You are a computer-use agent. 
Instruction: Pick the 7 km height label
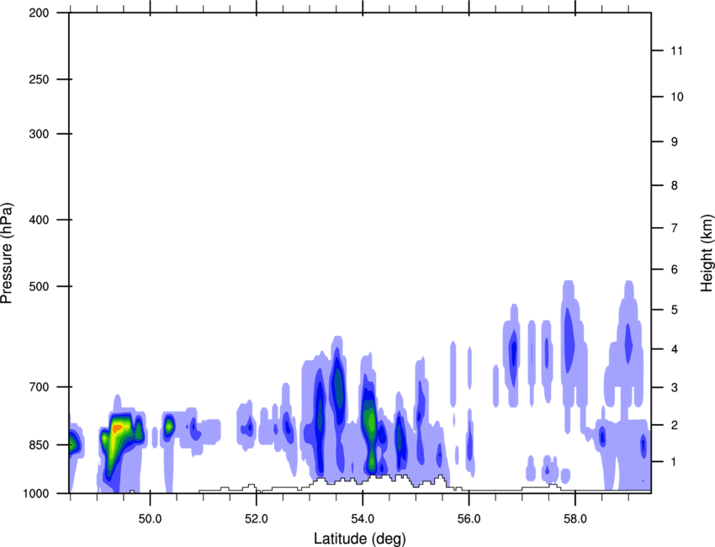pyautogui.click(x=675, y=228)
